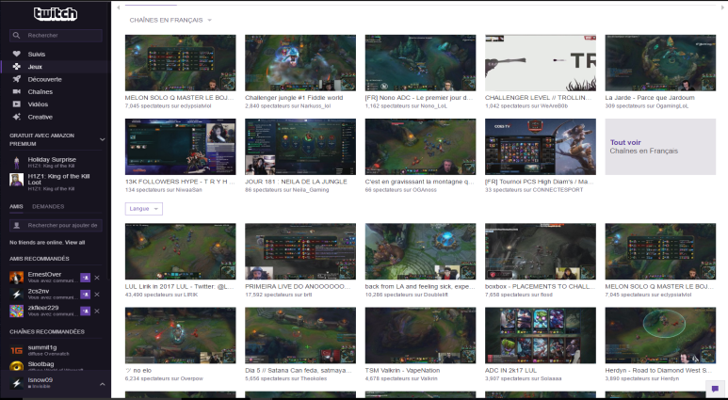The height and width of the screenshot is (400, 728).
Task: Click summit1g channel avatar
Action: pyautogui.click(x=17, y=350)
